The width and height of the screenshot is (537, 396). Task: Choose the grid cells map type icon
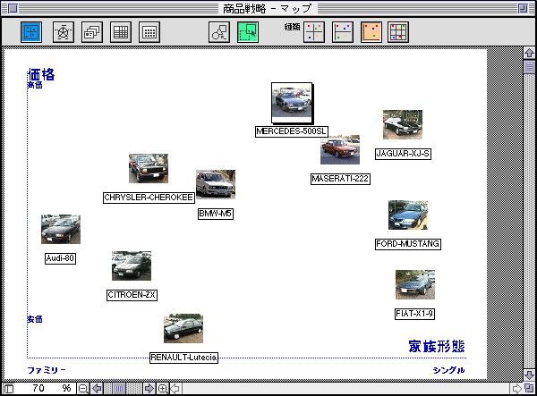click(398, 32)
